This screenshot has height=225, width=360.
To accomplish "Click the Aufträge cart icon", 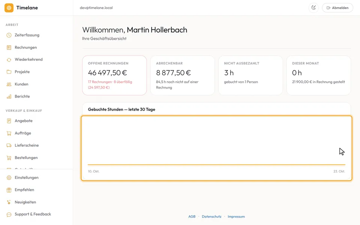I will pyautogui.click(x=9, y=133).
